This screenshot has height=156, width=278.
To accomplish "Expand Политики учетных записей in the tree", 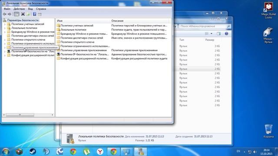I will tap(5, 24).
